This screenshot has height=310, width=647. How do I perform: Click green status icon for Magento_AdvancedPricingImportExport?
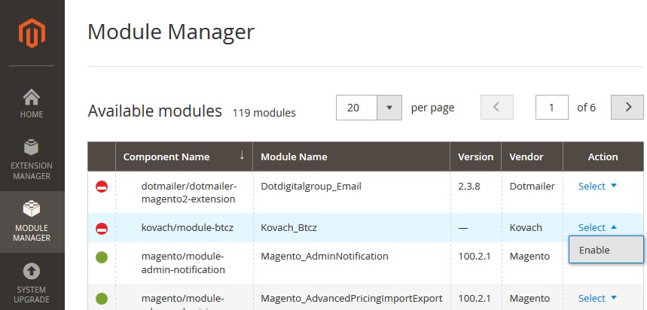point(102,299)
